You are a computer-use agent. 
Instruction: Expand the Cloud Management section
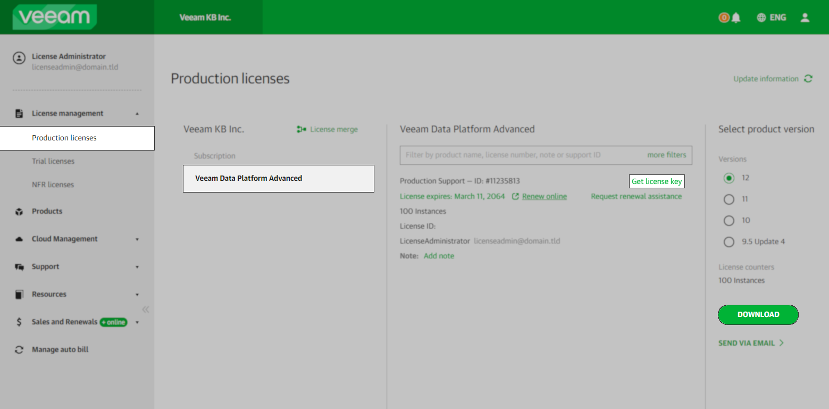pos(65,239)
